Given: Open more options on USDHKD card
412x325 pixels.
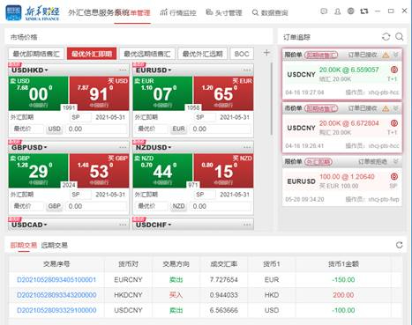Looking at the screenshot, I should pos(123,70).
